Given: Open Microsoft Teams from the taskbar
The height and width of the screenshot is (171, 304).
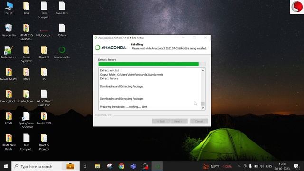Looking at the screenshot, I should (x=133, y=166).
